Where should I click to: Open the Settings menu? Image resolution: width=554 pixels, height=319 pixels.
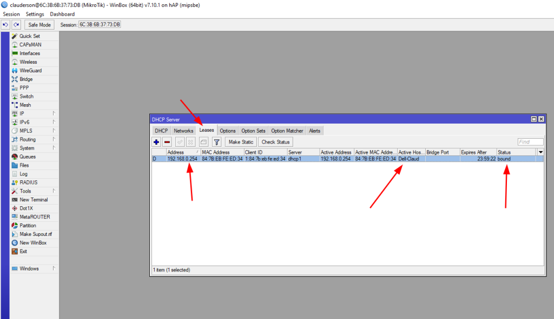pos(35,14)
